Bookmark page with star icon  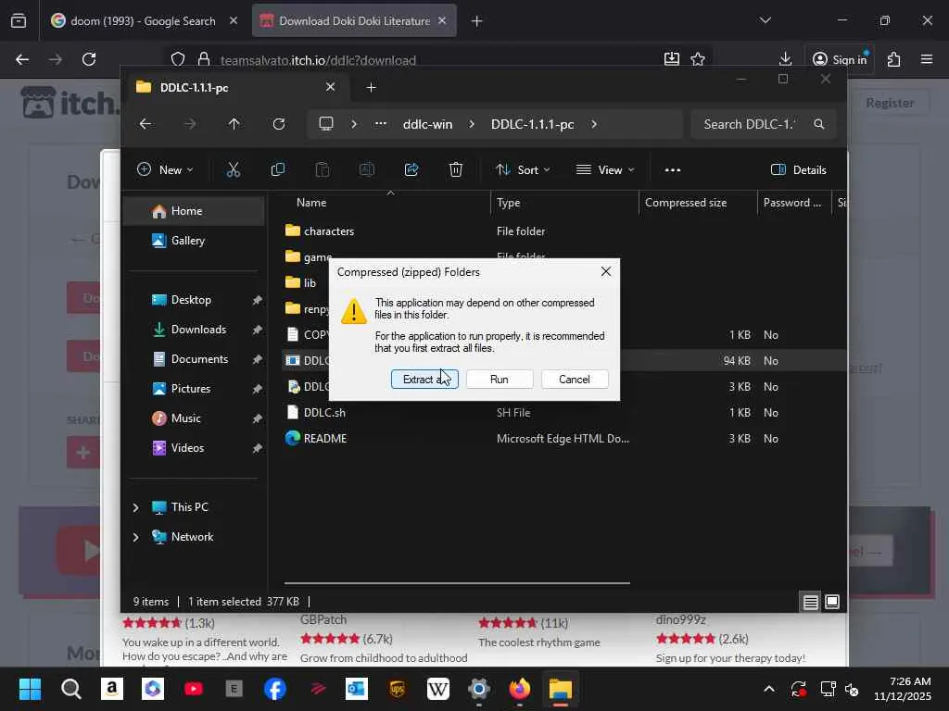698,59
